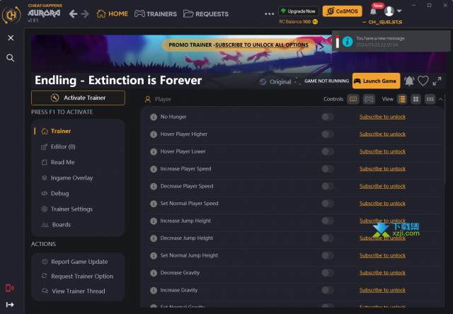The height and width of the screenshot is (314, 453).
Task: Toggle Hover Player Lower switch
Action: (x=328, y=151)
